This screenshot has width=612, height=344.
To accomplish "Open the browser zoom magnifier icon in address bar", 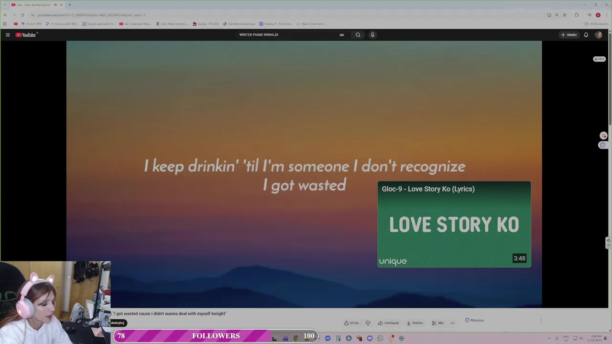I will (x=557, y=15).
